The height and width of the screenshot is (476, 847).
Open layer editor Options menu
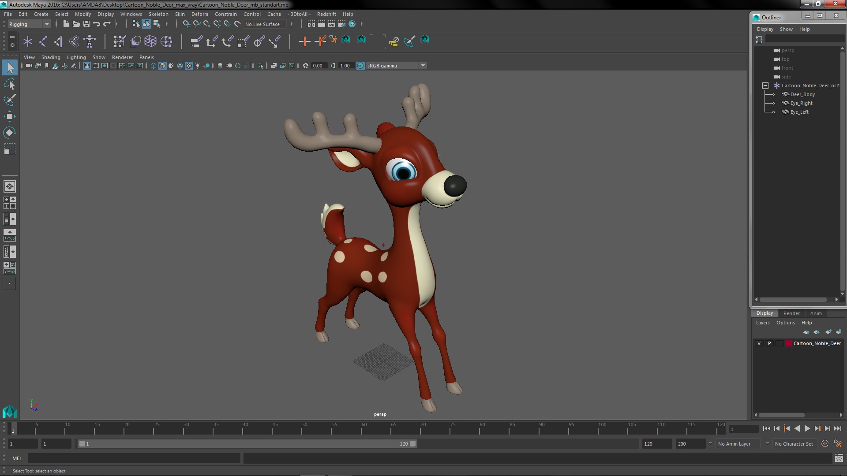[x=785, y=323]
